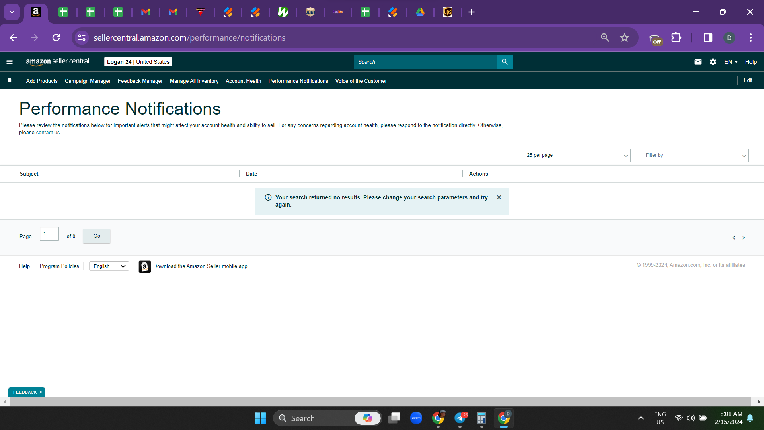Viewport: 764px width, 430px height.
Task: Open Campaign Manager menu item
Action: (88, 81)
